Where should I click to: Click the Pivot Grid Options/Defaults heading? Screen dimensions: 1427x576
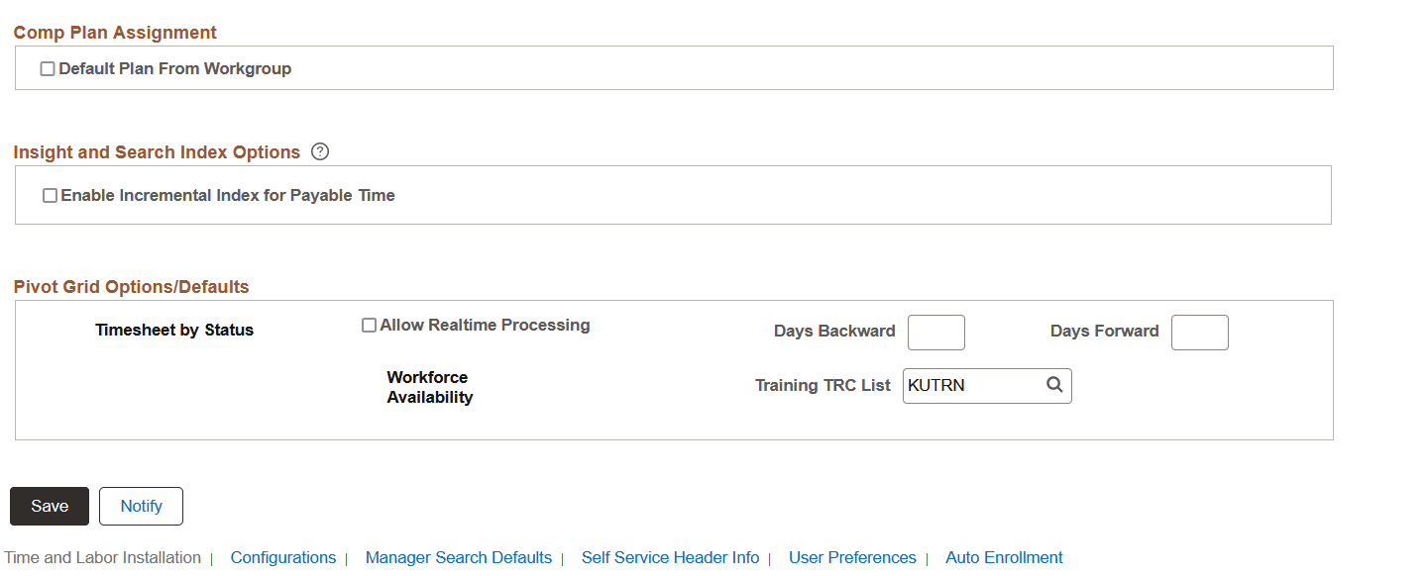[132, 287]
